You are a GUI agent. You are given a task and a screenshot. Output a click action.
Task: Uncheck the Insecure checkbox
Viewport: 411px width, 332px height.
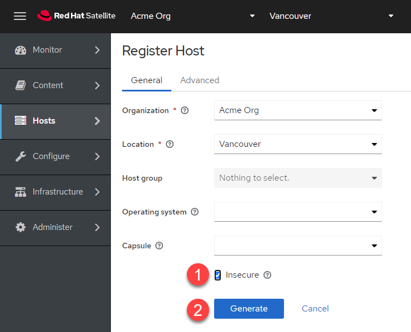coord(217,275)
